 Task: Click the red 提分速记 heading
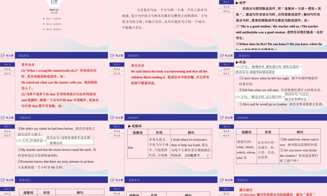[246, 190]
